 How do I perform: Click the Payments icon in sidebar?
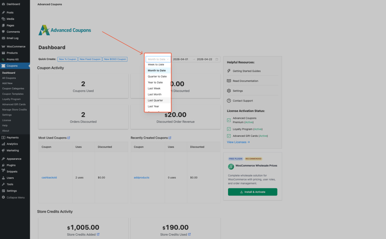pyautogui.click(x=3, y=138)
